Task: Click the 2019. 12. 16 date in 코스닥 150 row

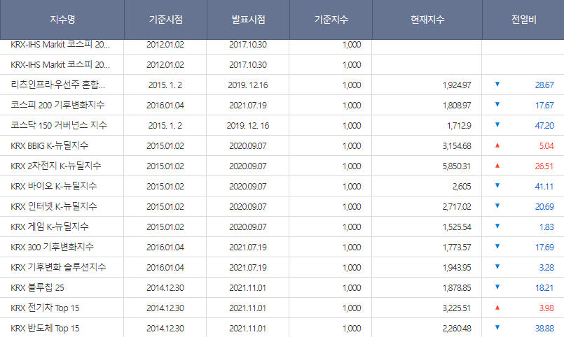Action: 248,126
